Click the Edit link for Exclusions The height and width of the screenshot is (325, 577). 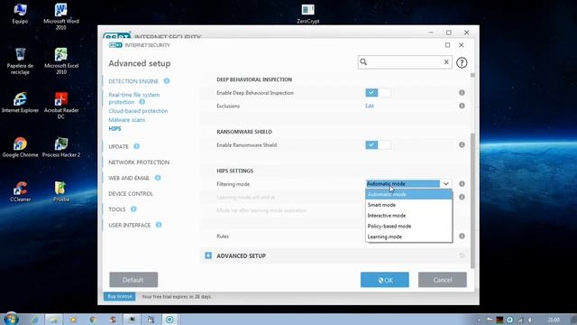click(x=370, y=106)
